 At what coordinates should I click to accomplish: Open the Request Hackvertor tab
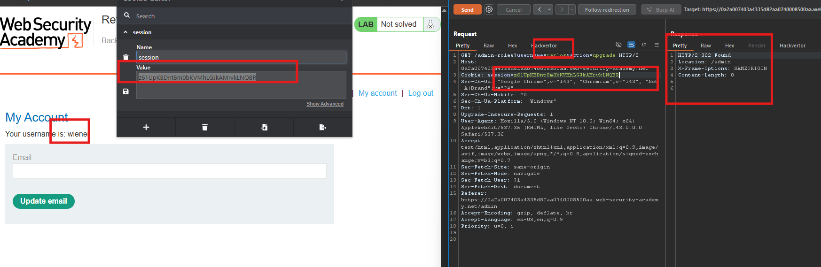(x=544, y=46)
